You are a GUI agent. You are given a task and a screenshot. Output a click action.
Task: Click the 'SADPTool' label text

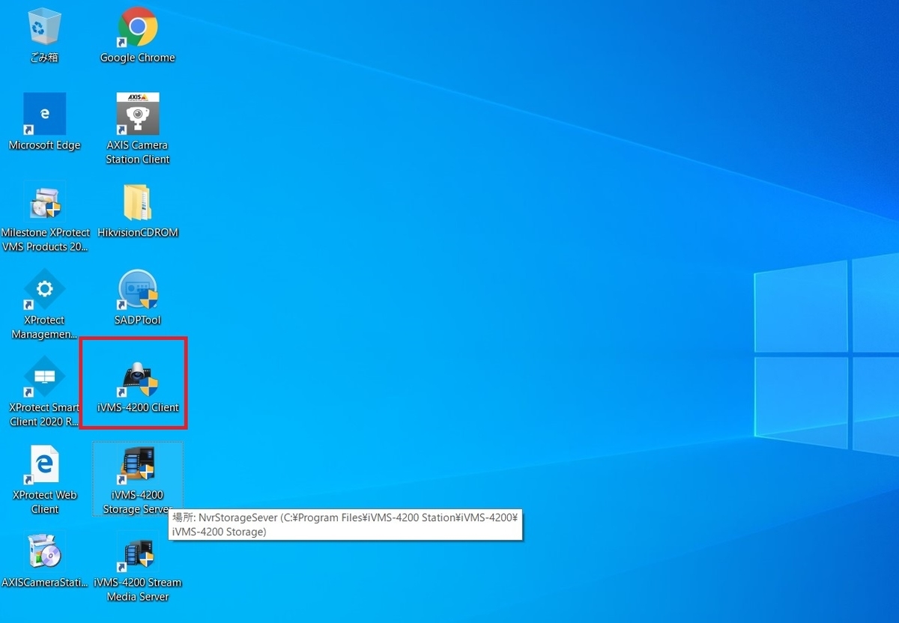[138, 320]
